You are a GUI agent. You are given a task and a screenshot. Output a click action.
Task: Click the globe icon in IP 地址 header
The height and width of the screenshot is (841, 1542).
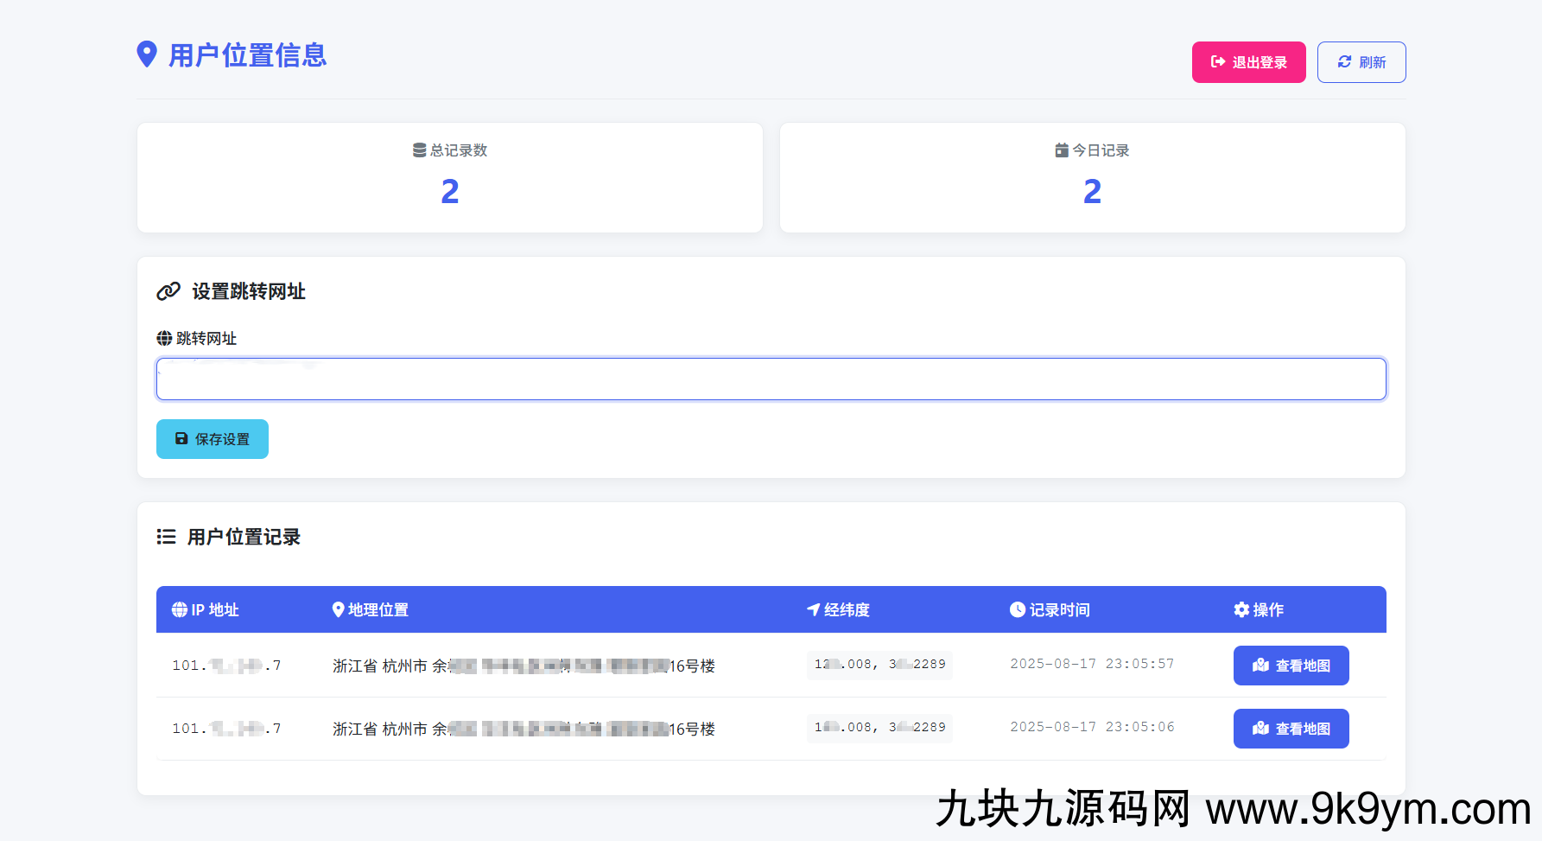180,609
